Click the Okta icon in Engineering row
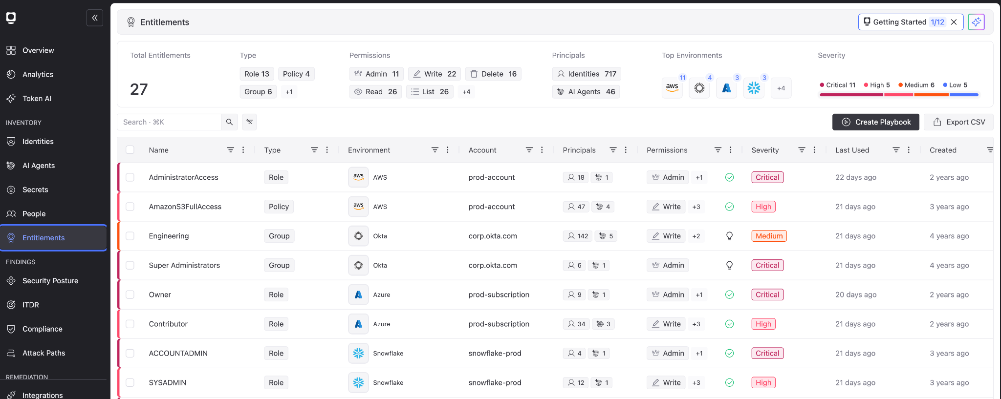The width and height of the screenshot is (1001, 399). click(x=358, y=236)
